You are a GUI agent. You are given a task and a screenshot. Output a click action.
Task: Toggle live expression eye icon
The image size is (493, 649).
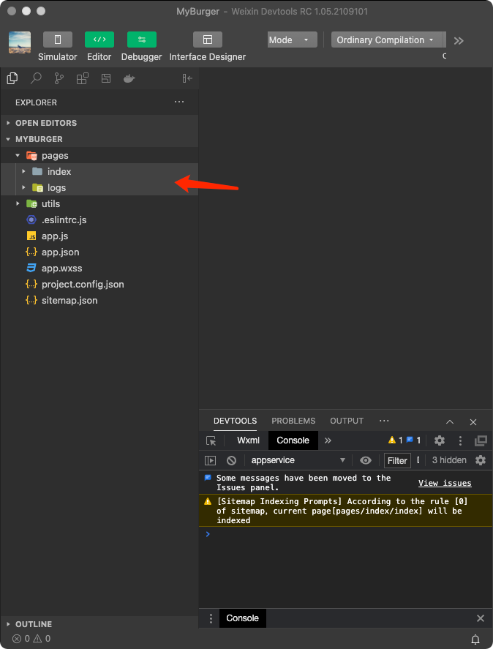tap(366, 460)
